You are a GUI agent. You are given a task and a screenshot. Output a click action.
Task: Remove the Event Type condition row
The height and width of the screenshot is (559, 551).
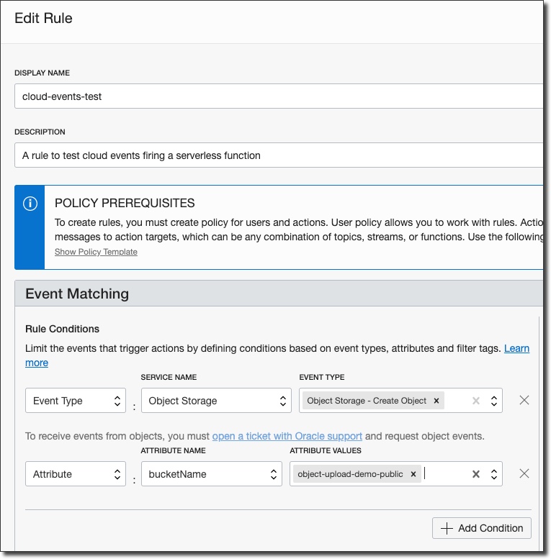[524, 400]
